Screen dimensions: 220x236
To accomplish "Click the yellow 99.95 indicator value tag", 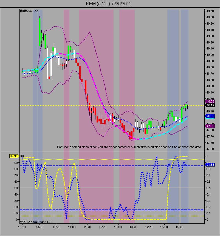I will [x=14, y=156].
